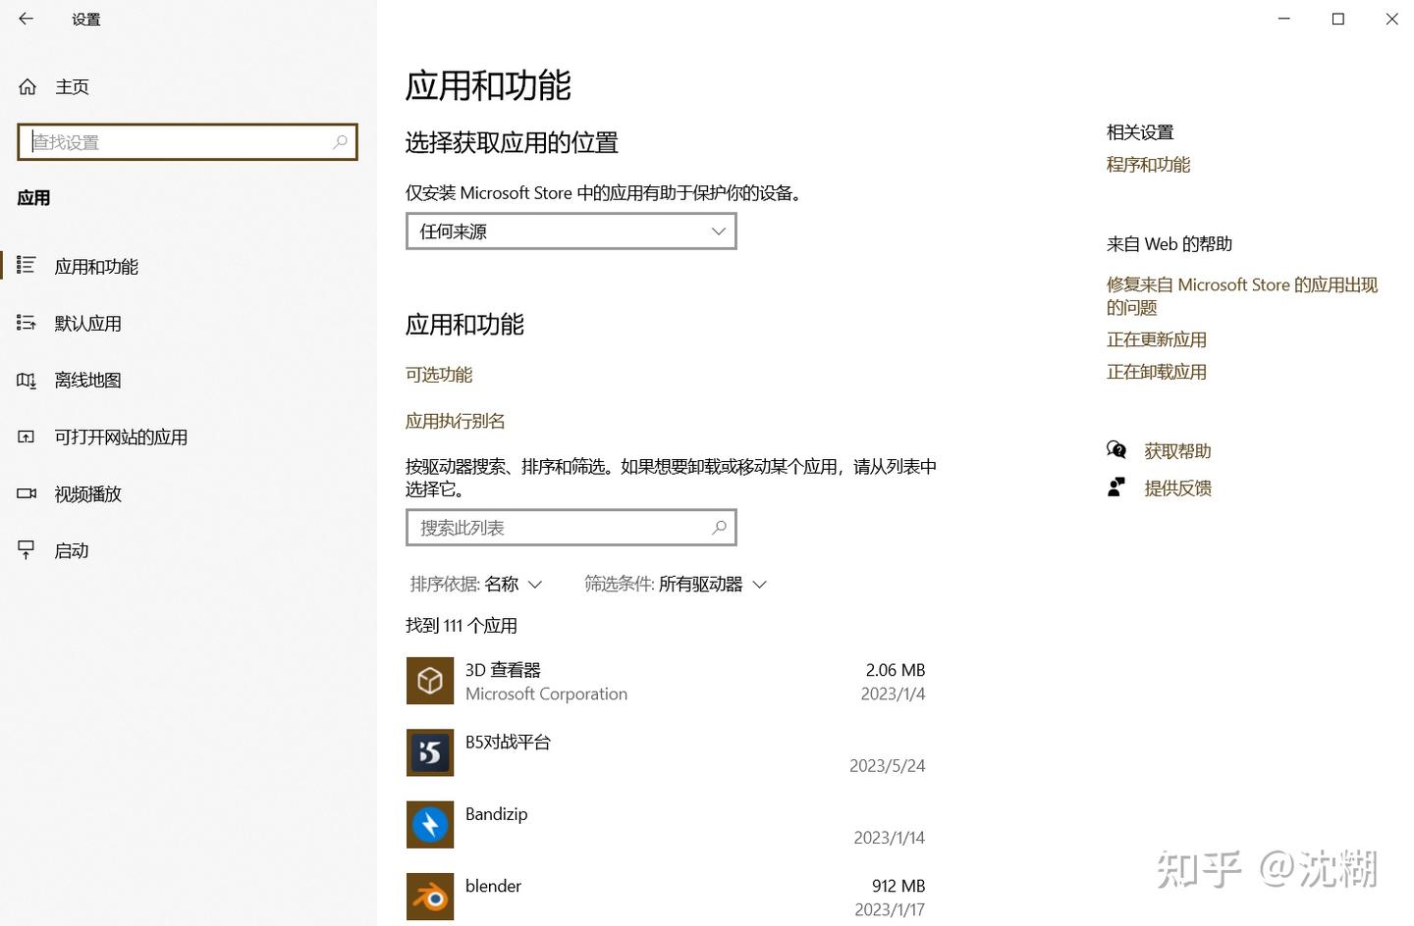The width and height of the screenshot is (1414, 926).
Task: Click the 提供反馈 feedback icon
Action: point(1117,487)
